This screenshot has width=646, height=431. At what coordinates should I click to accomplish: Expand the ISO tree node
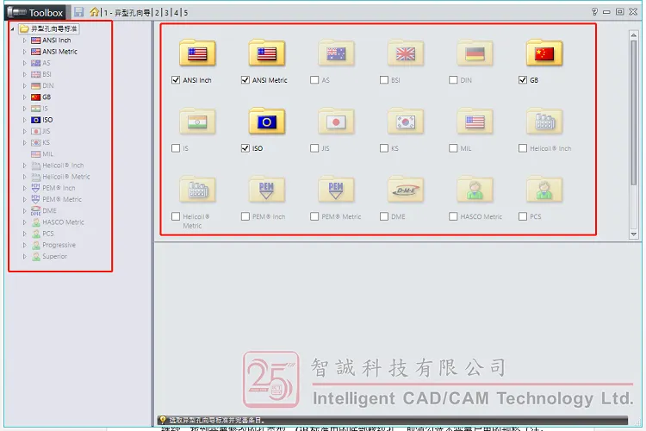[24, 120]
